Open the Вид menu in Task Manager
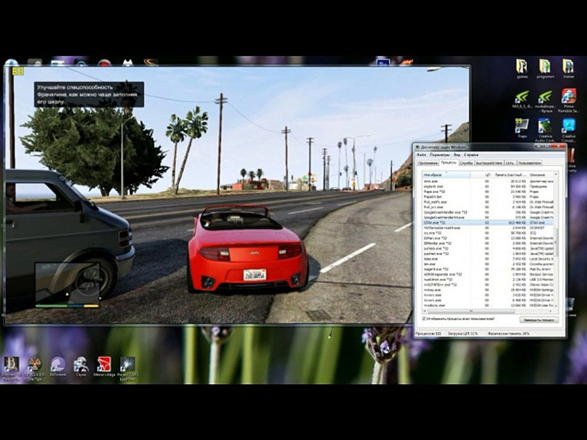Screen dimensions: 587x440 pos(457,155)
